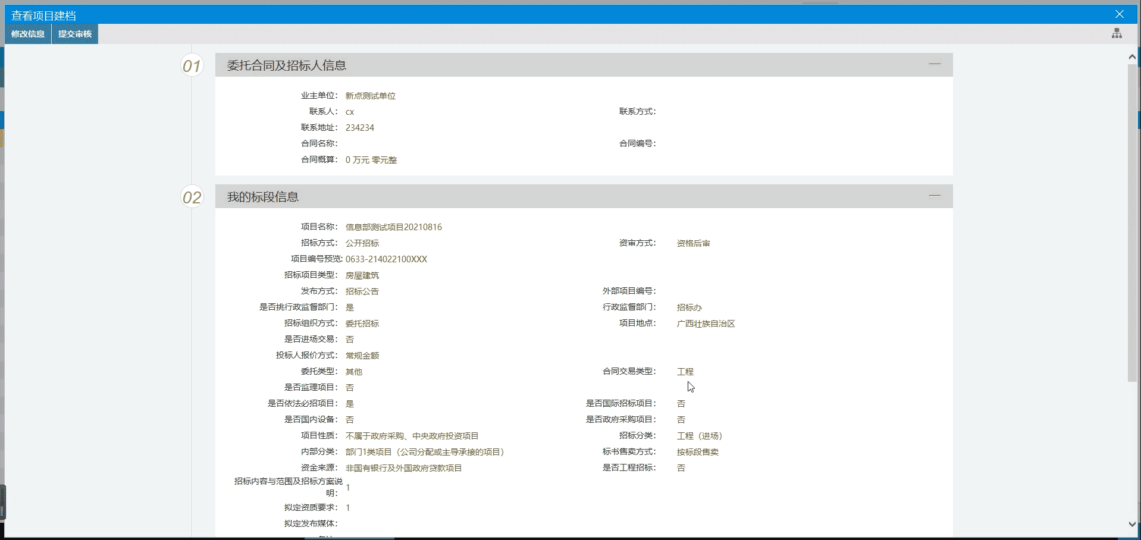Collapse the 我的标段信息 section
This screenshot has width=1141, height=540.
(x=935, y=196)
